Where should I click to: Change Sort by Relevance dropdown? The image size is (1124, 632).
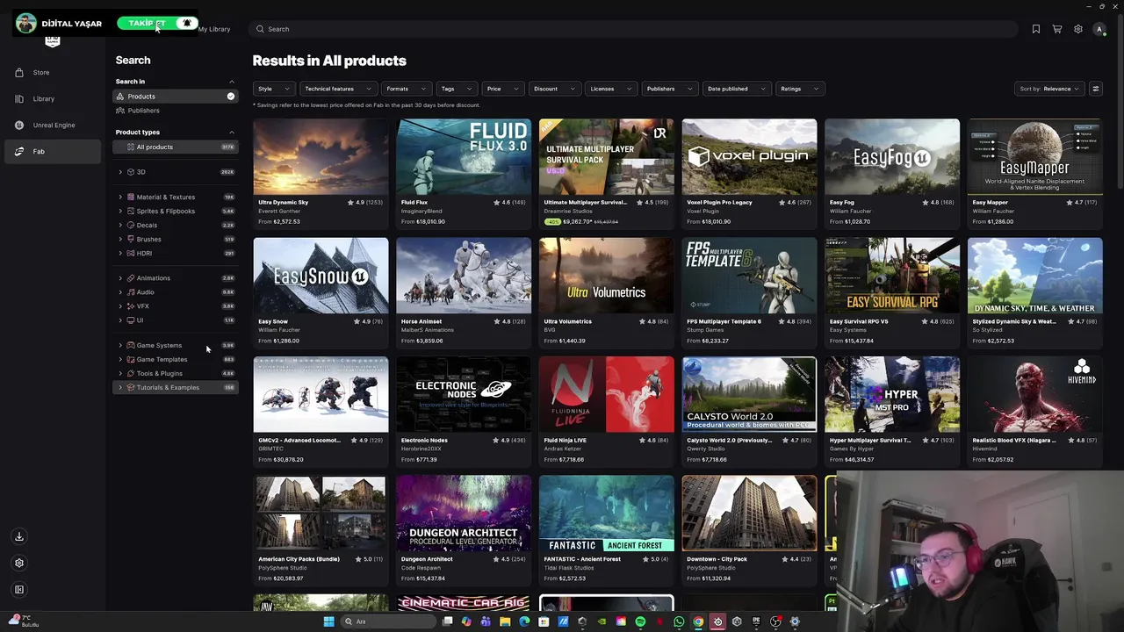pyautogui.click(x=1050, y=89)
